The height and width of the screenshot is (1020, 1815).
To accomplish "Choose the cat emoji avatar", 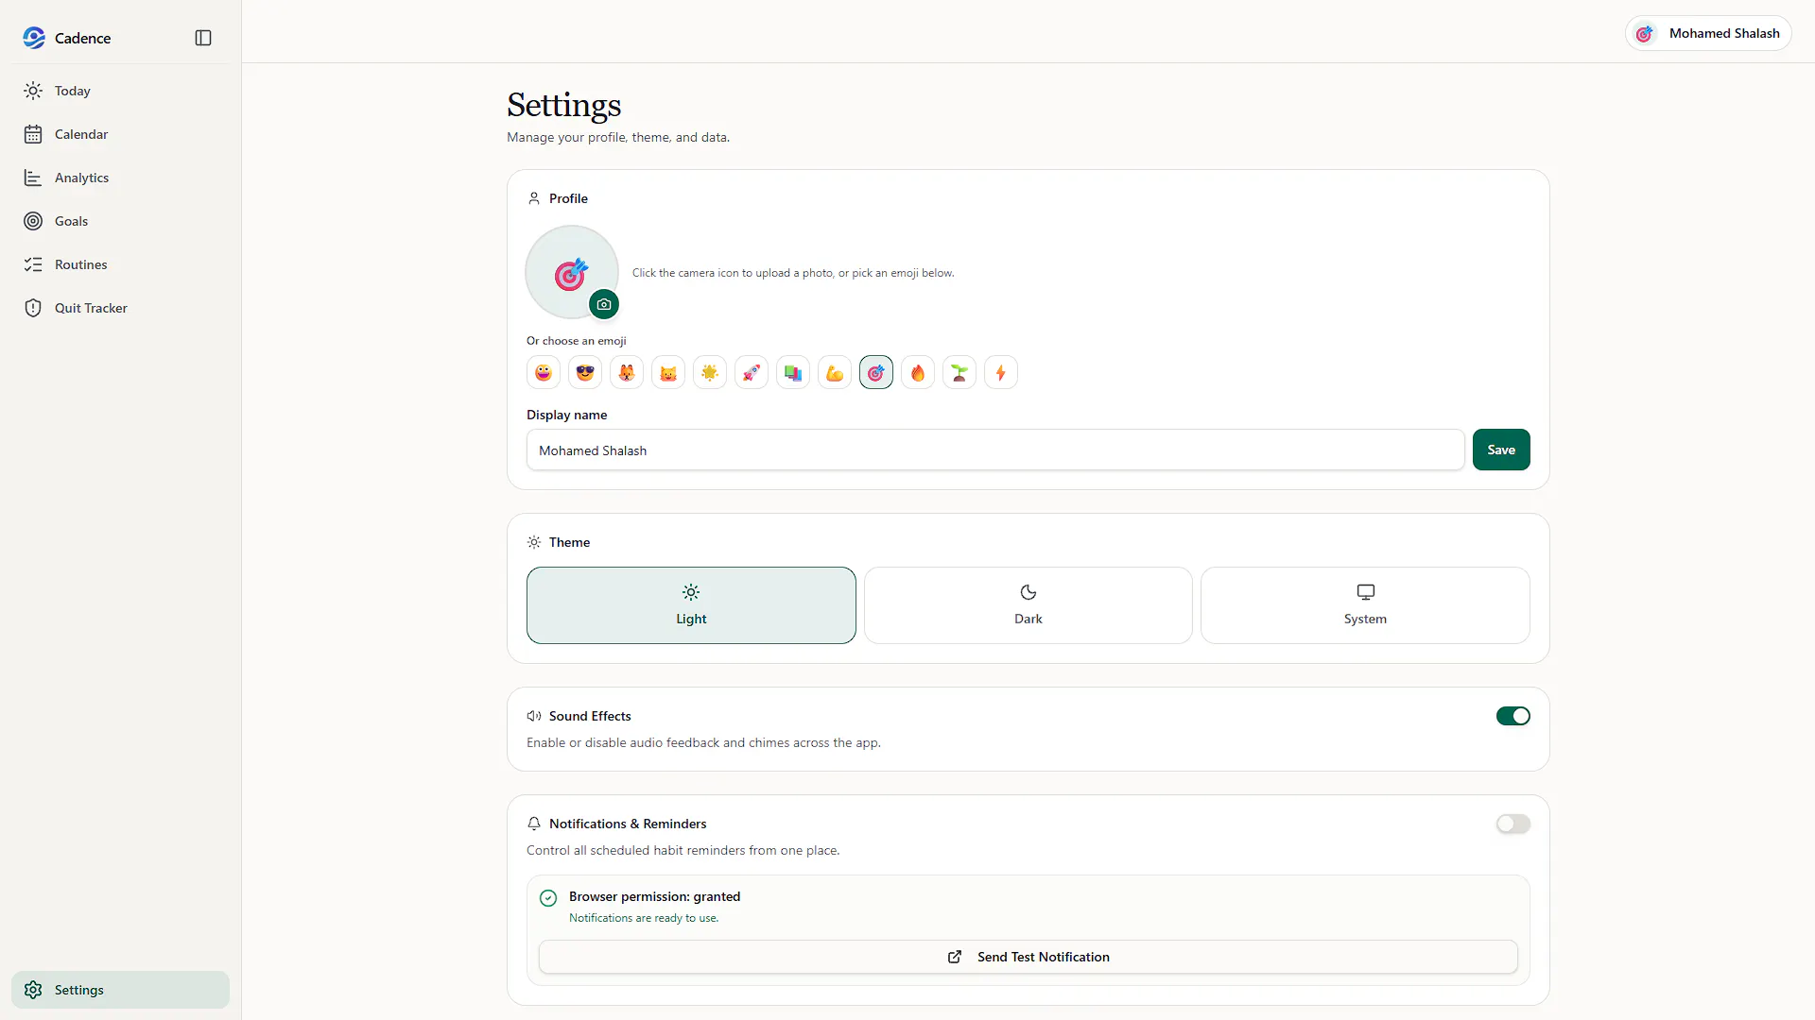I will [668, 373].
